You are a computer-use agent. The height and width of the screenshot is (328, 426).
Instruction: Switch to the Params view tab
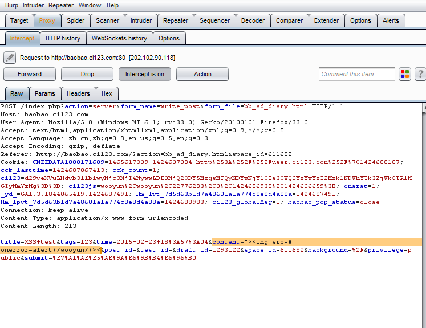(45, 93)
